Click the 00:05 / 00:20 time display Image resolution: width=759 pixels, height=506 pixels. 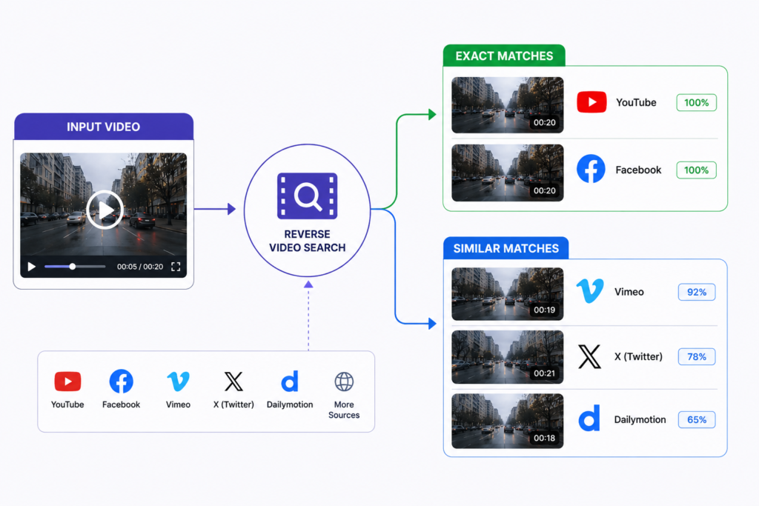[140, 267]
